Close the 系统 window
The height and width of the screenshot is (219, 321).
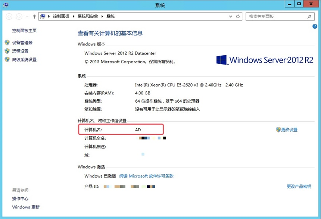pyautogui.click(x=311, y=4)
